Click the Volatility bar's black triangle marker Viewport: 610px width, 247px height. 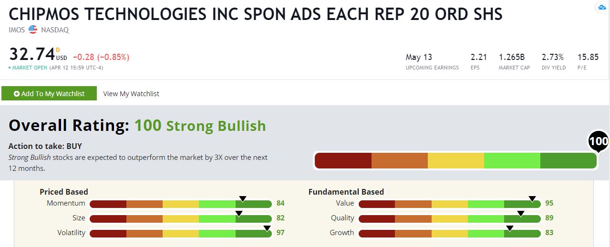coord(267,228)
